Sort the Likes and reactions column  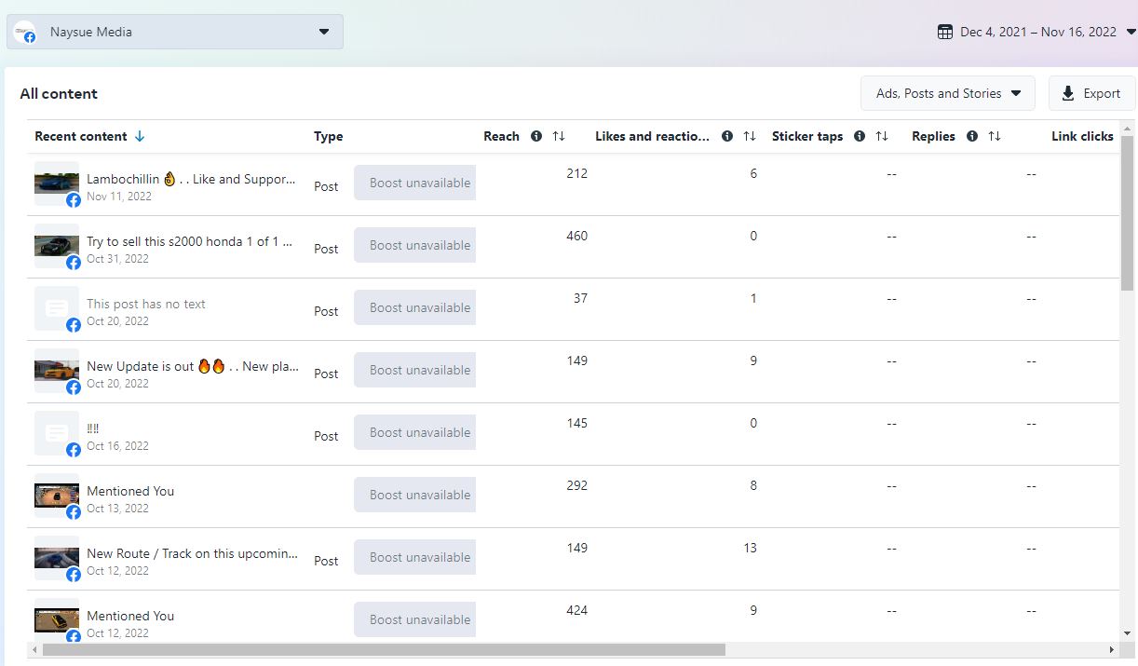750,136
